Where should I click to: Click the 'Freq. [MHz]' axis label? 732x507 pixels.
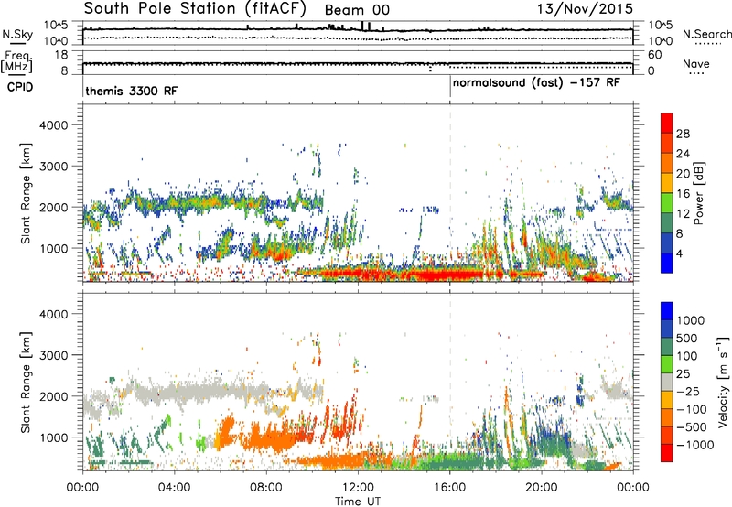[17, 62]
